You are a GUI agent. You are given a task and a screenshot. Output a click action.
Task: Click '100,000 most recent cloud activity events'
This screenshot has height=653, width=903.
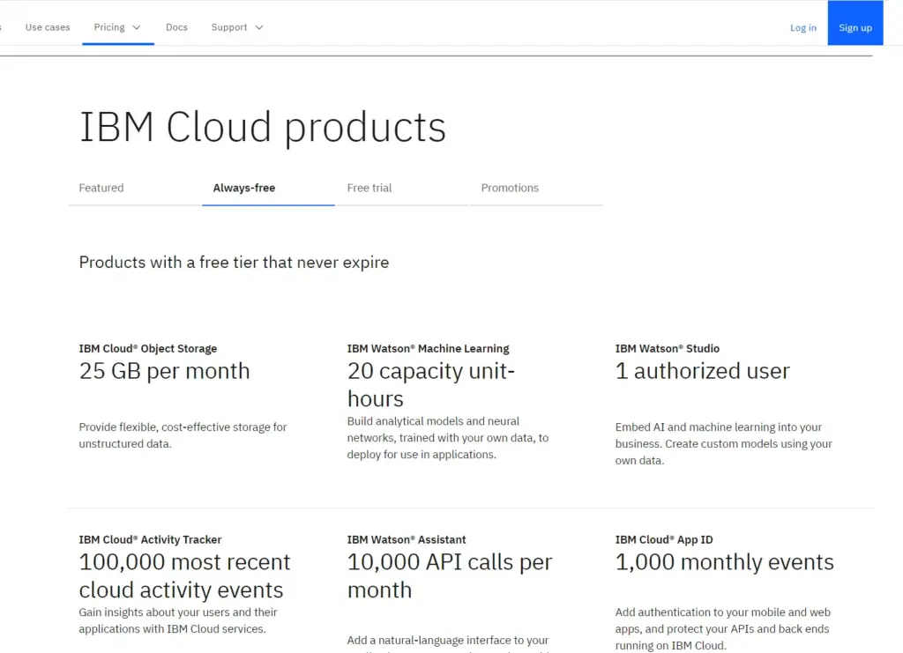[x=184, y=576]
